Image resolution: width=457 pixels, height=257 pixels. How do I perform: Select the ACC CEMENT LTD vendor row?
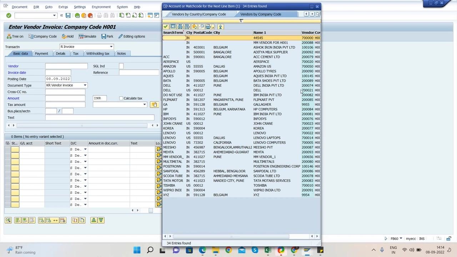pos(241,57)
